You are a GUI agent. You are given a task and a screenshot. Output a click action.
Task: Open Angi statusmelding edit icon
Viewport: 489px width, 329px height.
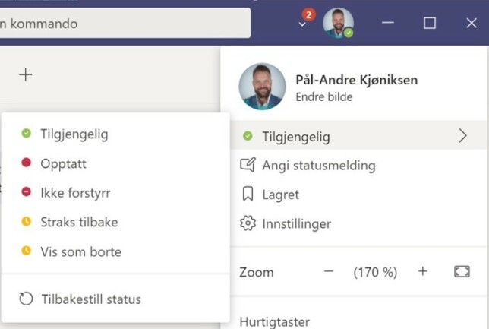pyautogui.click(x=248, y=165)
